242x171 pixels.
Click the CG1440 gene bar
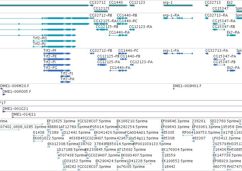click(118, 5)
